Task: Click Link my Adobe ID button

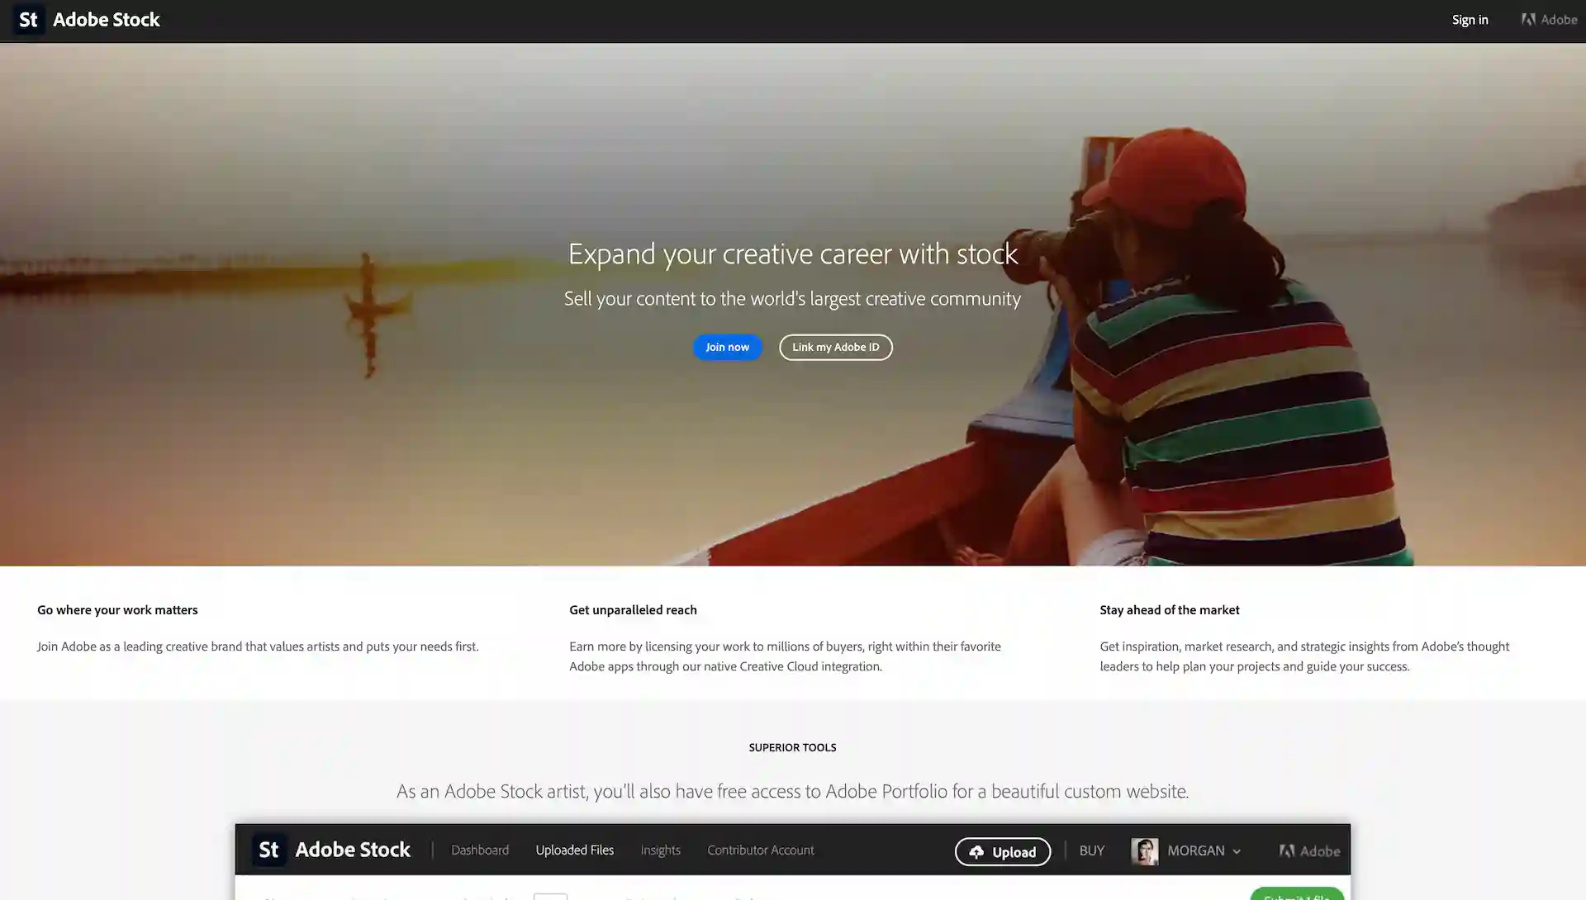Action: 835,347
